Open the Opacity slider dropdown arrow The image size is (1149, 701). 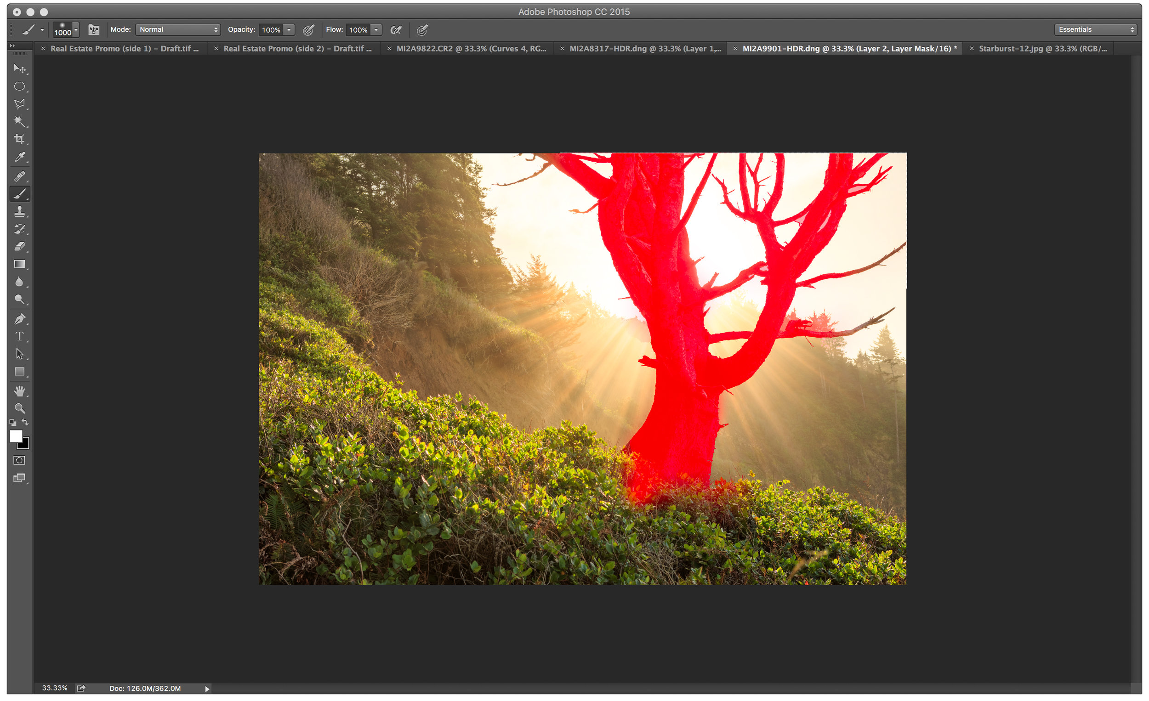coord(289,30)
